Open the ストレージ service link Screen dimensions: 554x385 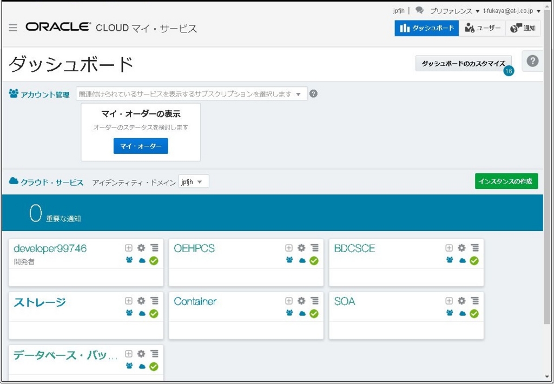(x=39, y=302)
